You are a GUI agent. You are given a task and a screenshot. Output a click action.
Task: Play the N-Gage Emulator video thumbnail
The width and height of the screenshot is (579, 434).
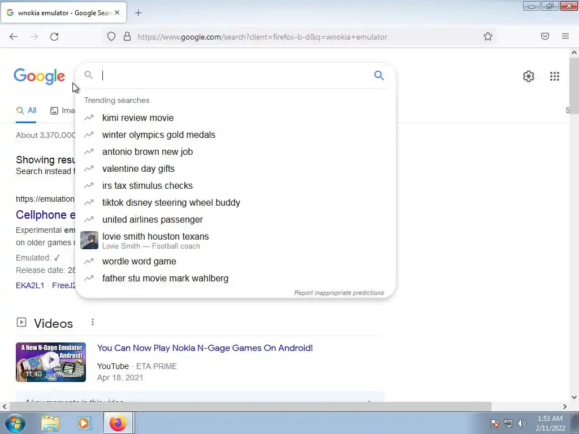click(x=51, y=362)
